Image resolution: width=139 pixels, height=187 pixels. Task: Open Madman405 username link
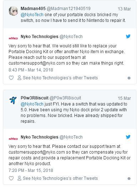click(33, 9)
